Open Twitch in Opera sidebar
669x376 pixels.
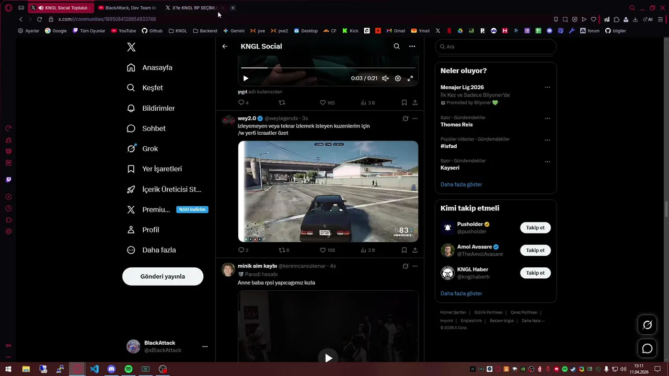point(8,180)
